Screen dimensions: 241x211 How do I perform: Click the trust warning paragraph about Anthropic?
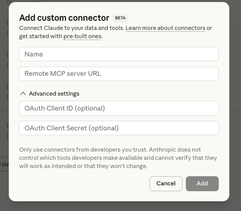(x=118, y=158)
